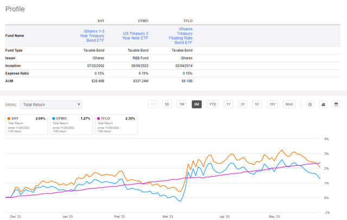The image size is (347, 220).
Task: Click the Mar '23 x-axis label
Action: point(168,216)
